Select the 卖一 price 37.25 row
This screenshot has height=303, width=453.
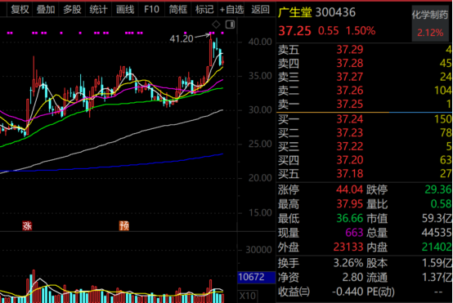pos(365,104)
